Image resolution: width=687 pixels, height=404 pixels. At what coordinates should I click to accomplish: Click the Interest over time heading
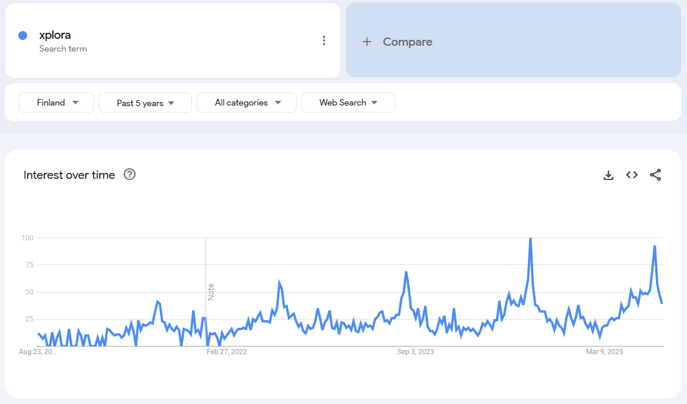point(69,175)
